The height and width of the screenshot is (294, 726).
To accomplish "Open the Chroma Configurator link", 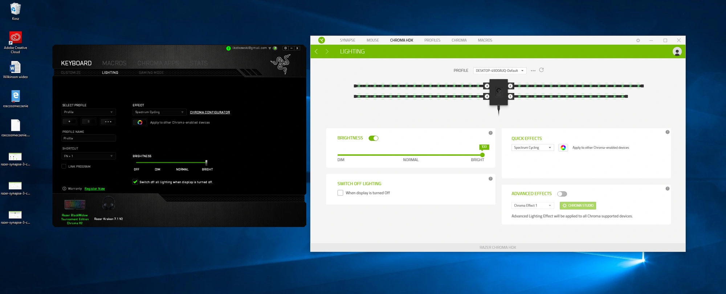I will point(210,112).
